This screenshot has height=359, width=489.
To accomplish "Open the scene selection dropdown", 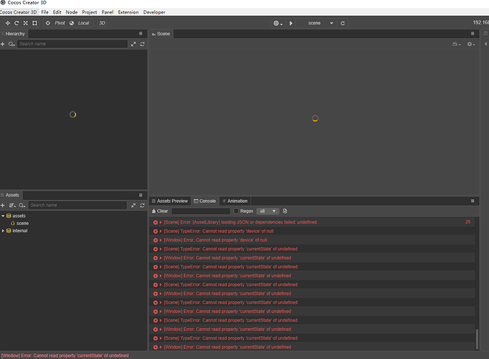I will pyautogui.click(x=316, y=23).
